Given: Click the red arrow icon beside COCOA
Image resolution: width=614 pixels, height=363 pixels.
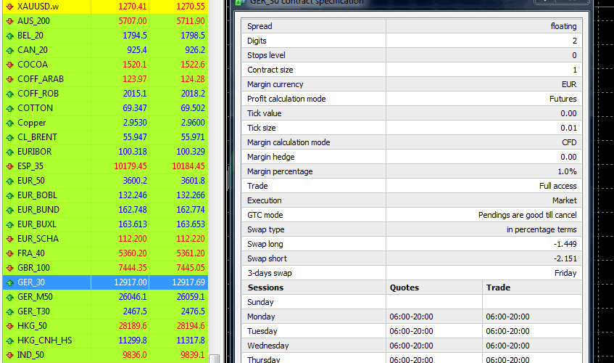Looking at the screenshot, I should tap(10, 65).
